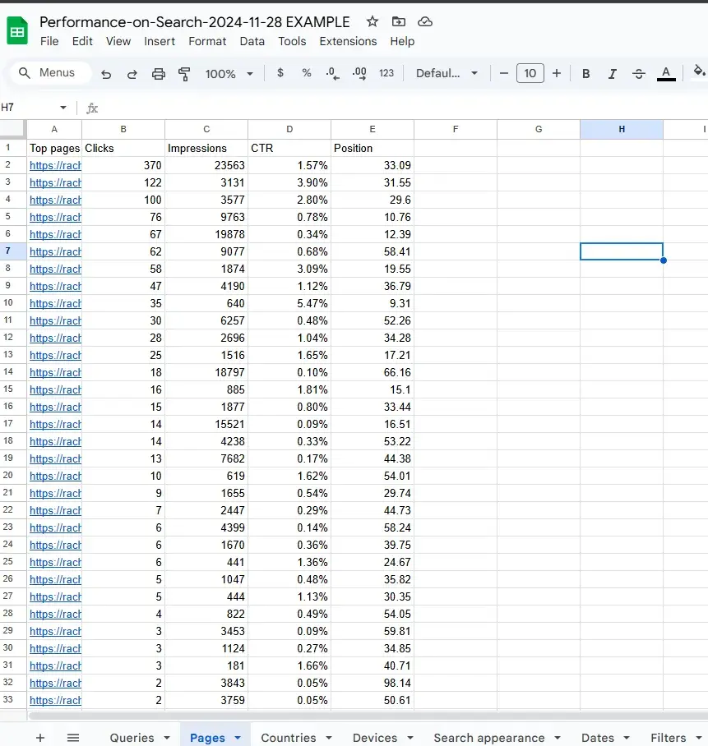Toggle bold formatting

click(x=586, y=74)
